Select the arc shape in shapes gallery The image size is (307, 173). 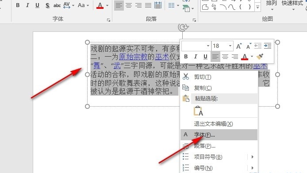(223, 7)
